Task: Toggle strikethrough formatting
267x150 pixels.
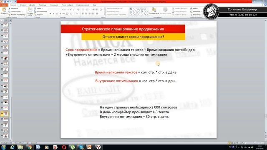Action: pyautogui.click(x=63, y=14)
